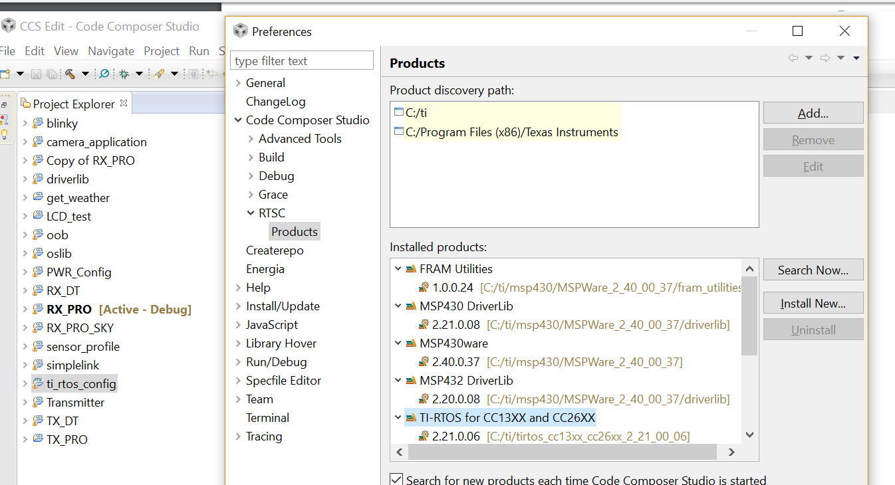Click the blinky project icon
Image resolution: width=895 pixels, height=485 pixels.
tap(38, 123)
